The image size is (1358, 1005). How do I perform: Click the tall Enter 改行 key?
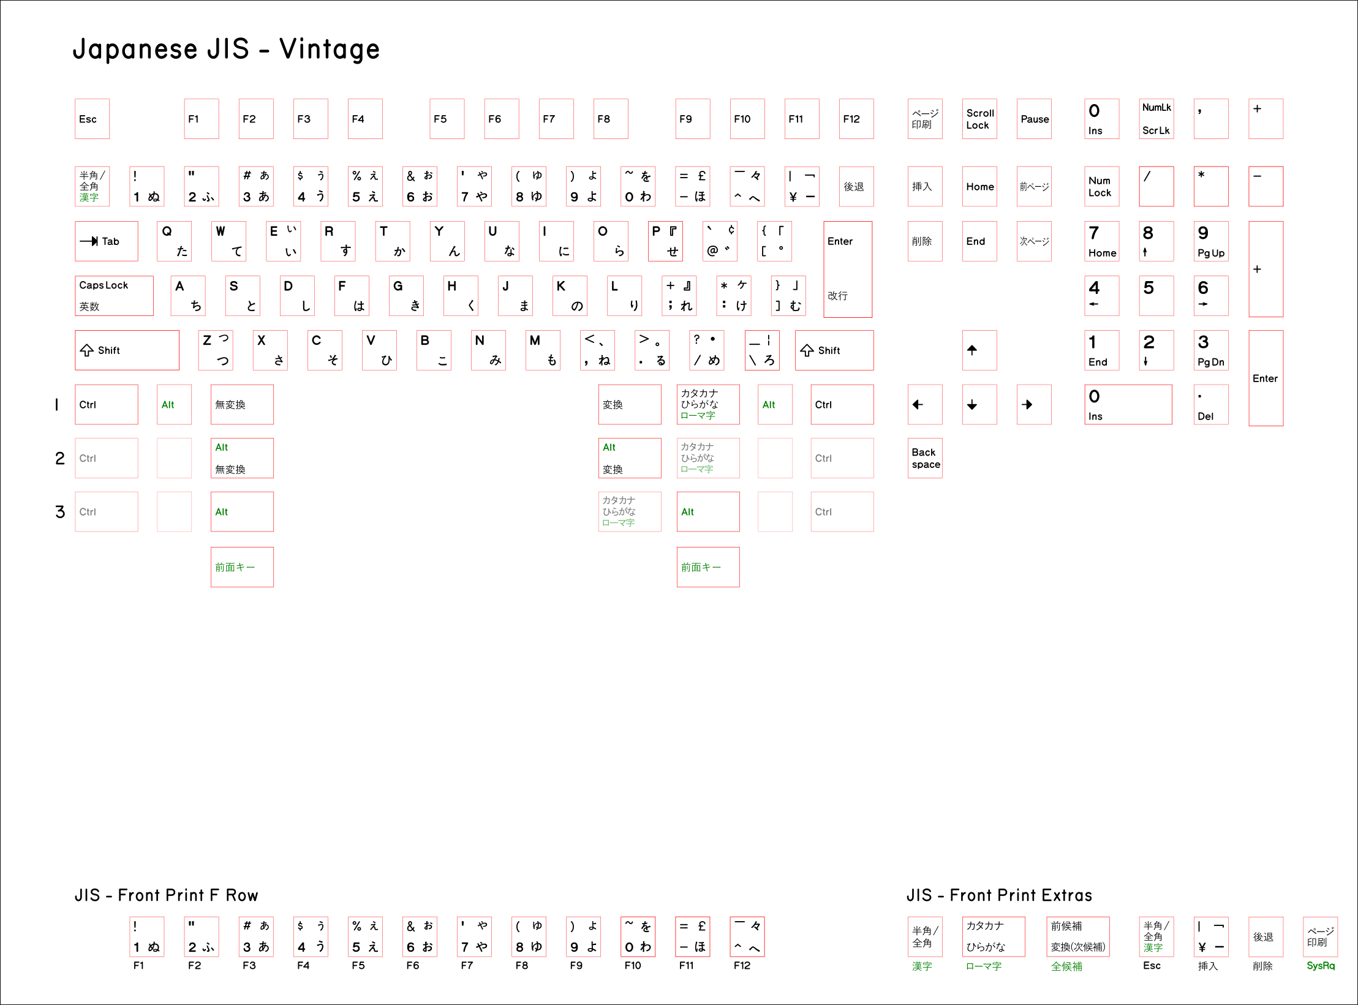(847, 269)
